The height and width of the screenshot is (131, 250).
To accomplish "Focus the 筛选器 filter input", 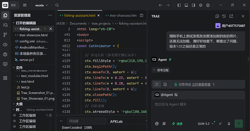I will (87, 121).
